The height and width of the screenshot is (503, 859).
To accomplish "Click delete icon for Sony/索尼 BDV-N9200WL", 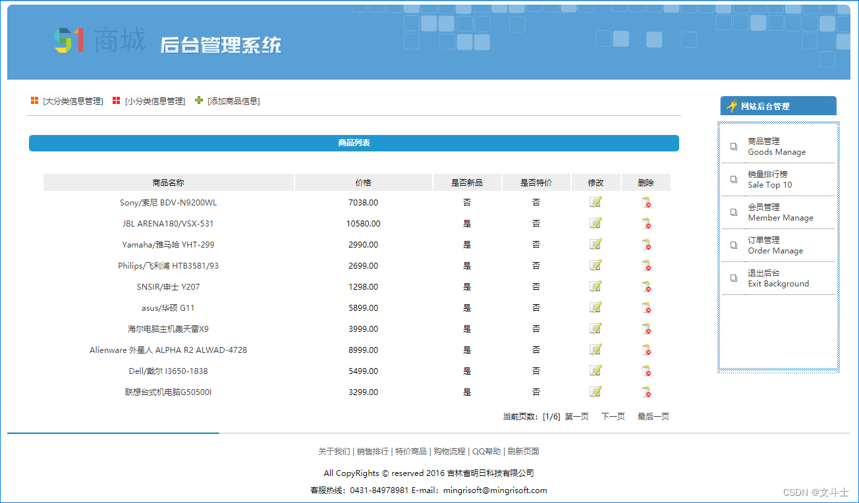I will tap(646, 203).
